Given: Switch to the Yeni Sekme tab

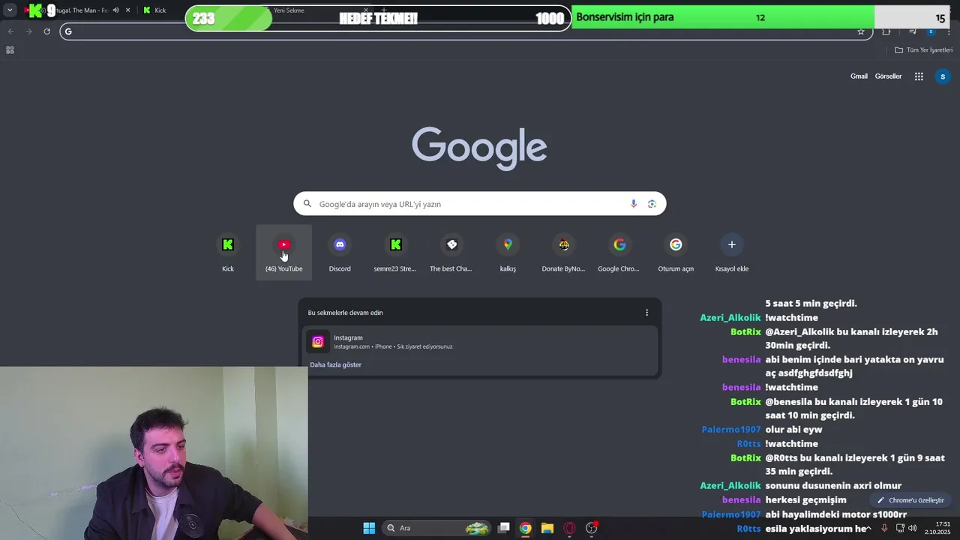Looking at the screenshot, I should 289,10.
